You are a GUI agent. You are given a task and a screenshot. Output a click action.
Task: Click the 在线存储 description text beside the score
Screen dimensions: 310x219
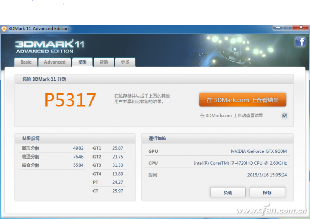pos(142,99)
